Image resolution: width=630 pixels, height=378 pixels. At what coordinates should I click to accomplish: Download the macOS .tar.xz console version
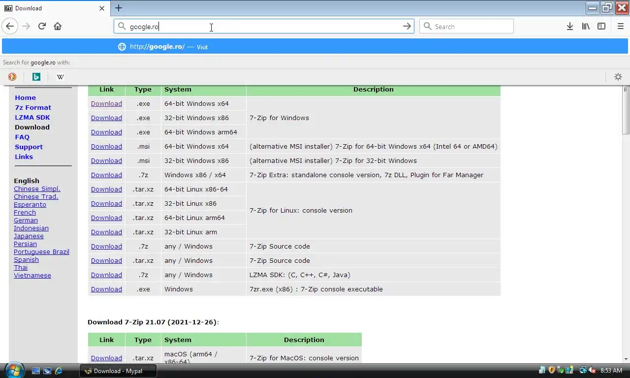coord(106,358)
